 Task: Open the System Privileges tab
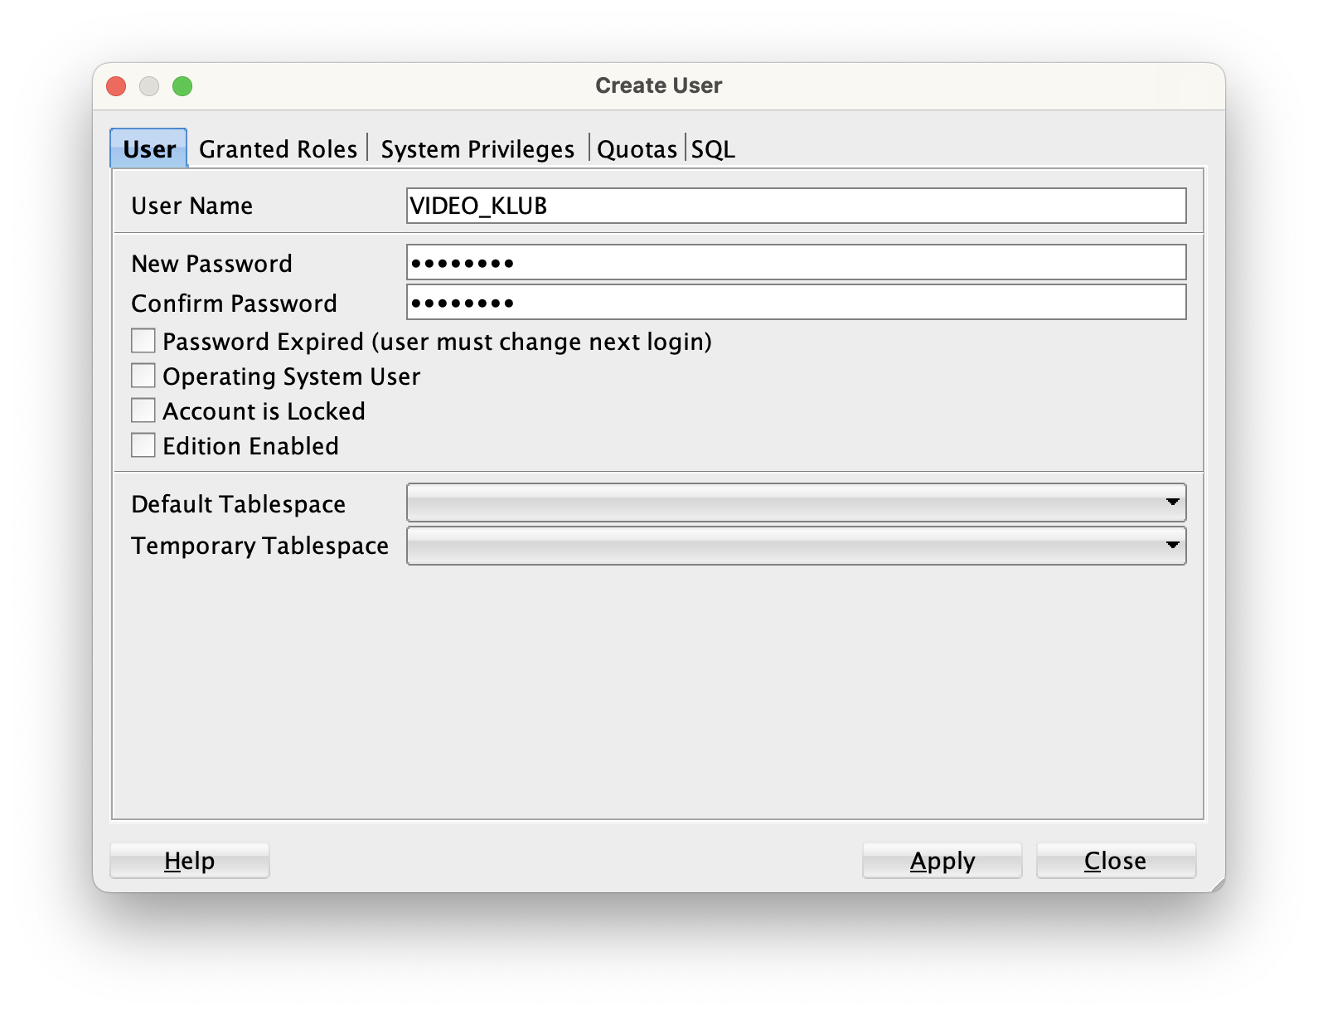click(477, 149)
